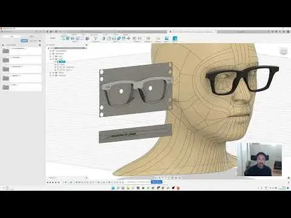Select the selected body row in browser
Image resolution: width=291 pixels, height=218 pixels.
[x=61, y=62]
